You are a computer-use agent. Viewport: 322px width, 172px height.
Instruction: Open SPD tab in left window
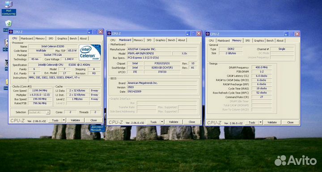click(x=51, y=38)
